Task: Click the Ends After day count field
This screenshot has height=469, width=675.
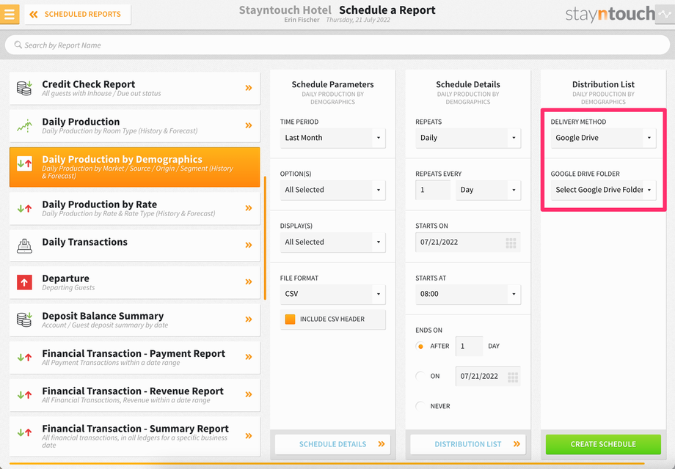Action: point(470,346)
